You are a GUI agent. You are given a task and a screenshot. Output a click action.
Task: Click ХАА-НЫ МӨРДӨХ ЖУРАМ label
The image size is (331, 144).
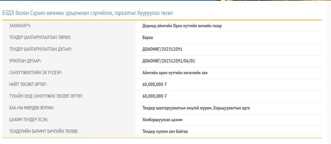pos(32,108)
